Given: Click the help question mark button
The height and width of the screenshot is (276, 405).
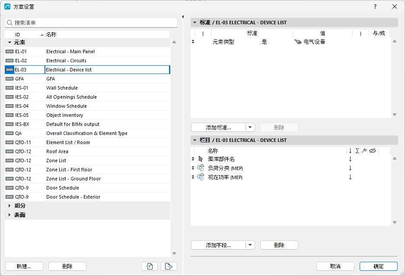Looking at the screenshot, I should click(x=375, y=6).
